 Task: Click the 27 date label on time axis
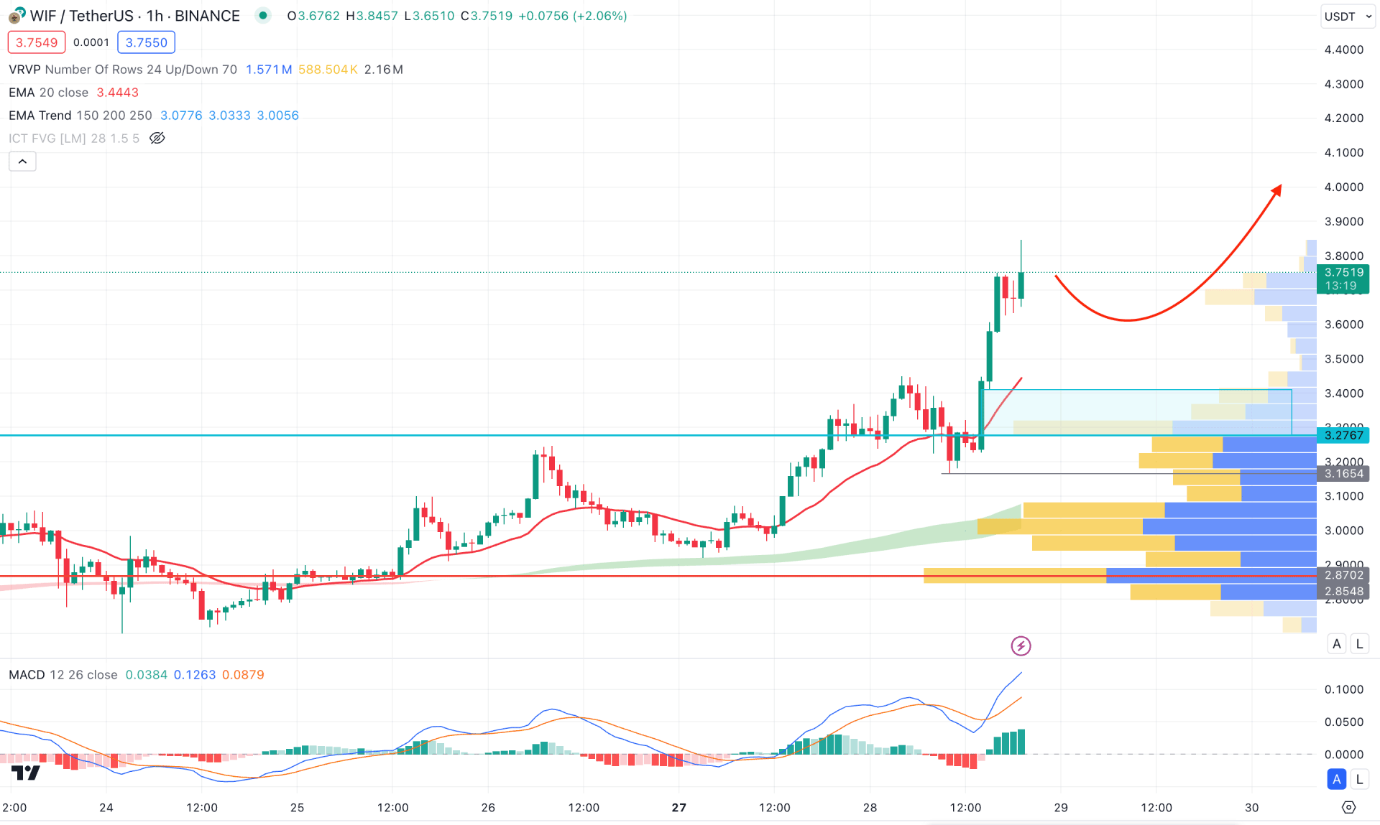click(x=678, y=808)
